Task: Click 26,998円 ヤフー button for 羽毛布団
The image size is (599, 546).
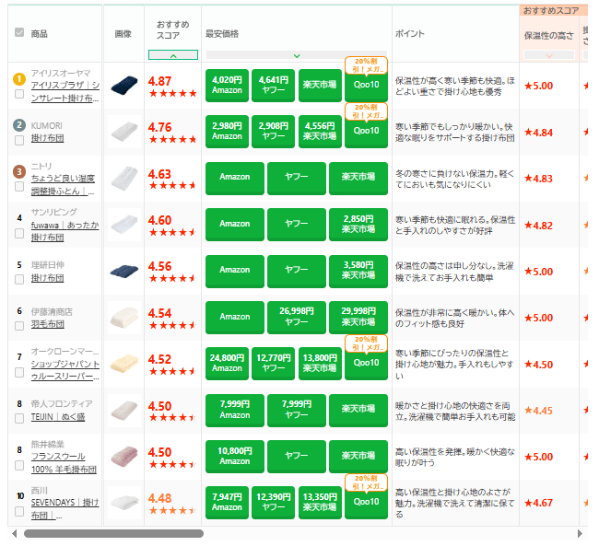Action: pyautogui.click(x=297, y=317)
